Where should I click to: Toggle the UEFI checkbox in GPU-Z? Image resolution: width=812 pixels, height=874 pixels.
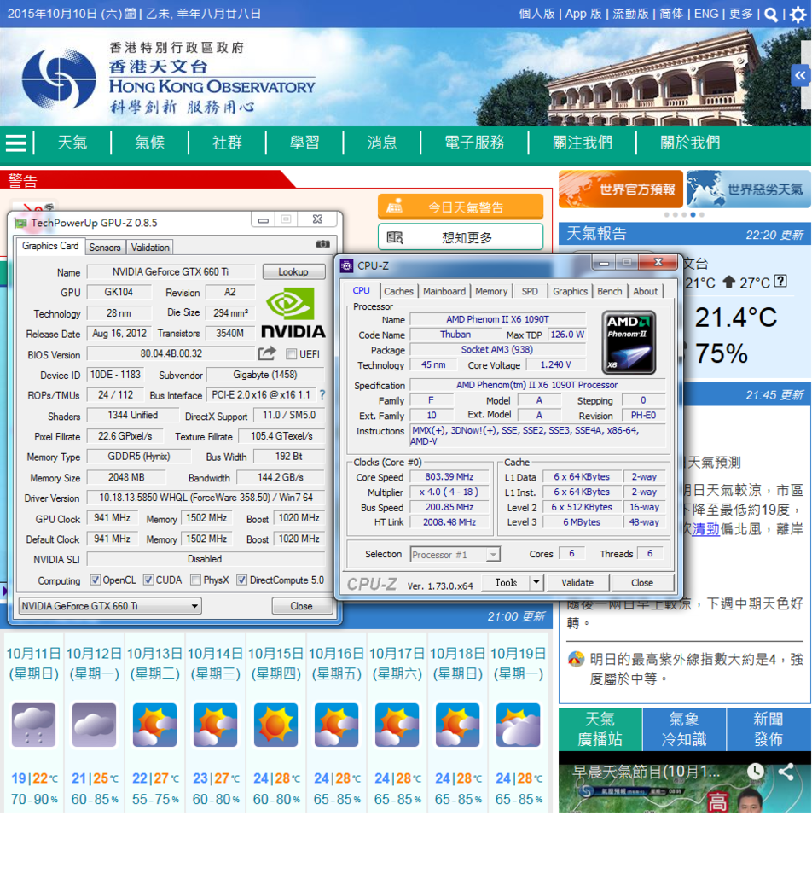(291, 354)
